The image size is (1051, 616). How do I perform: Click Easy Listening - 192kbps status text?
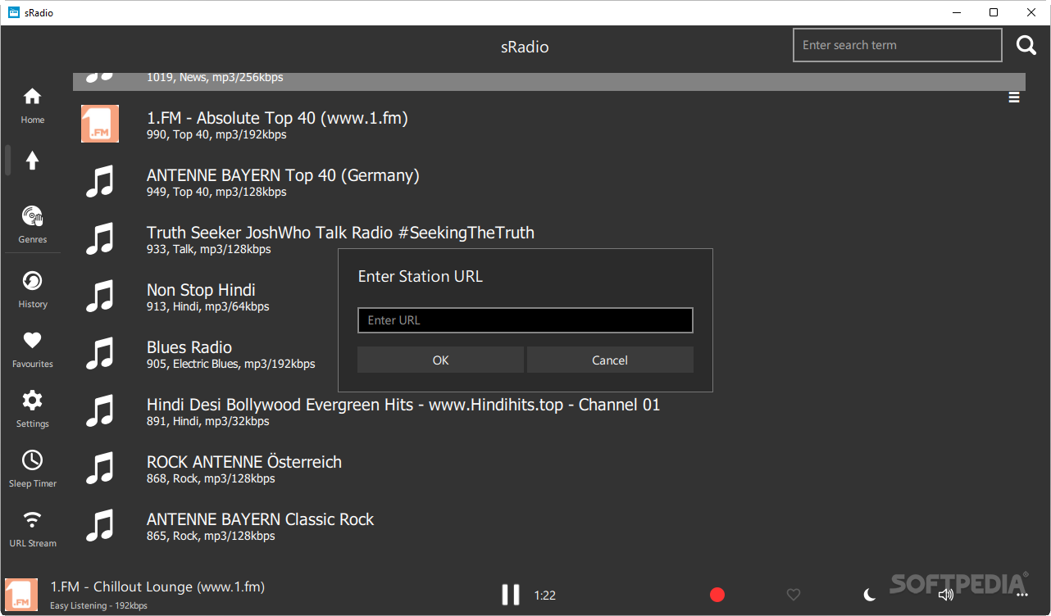coord(98,605)
